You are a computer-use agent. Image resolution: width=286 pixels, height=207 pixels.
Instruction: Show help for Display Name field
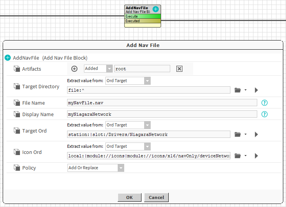[264, 114]
